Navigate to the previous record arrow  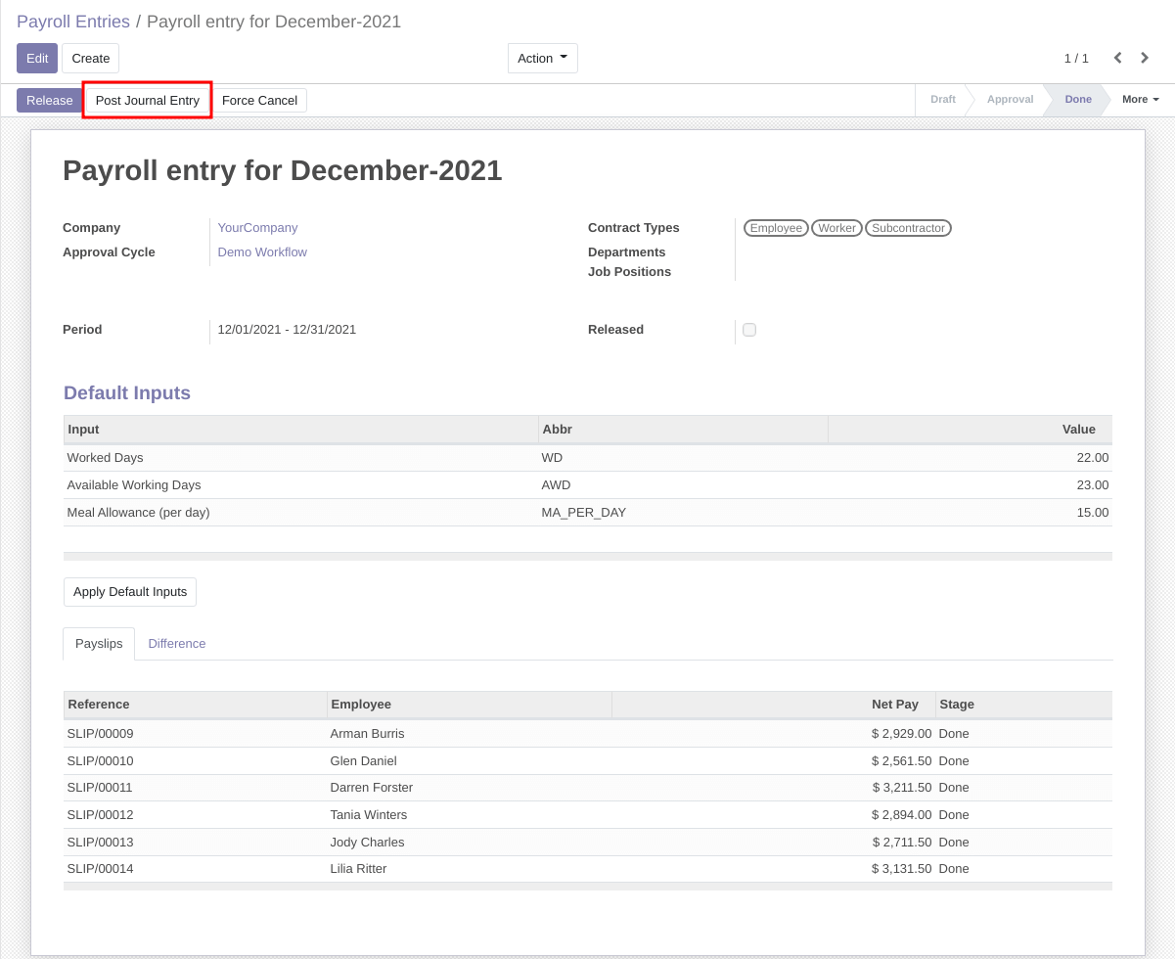click(x=1117, y=58)
